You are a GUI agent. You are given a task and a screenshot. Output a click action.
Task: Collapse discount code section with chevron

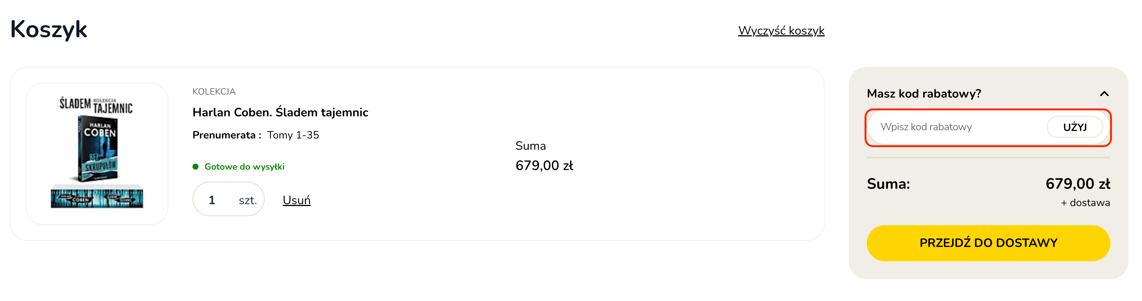[x=1104, y=94]
